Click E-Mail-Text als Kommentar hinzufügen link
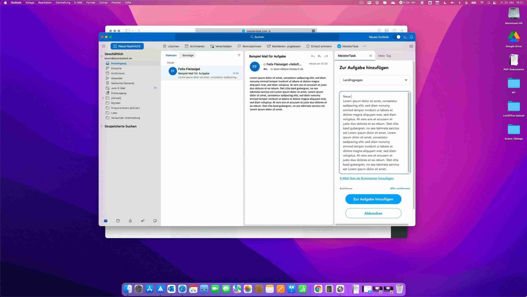The image size is (527, 297). point(367,178)
